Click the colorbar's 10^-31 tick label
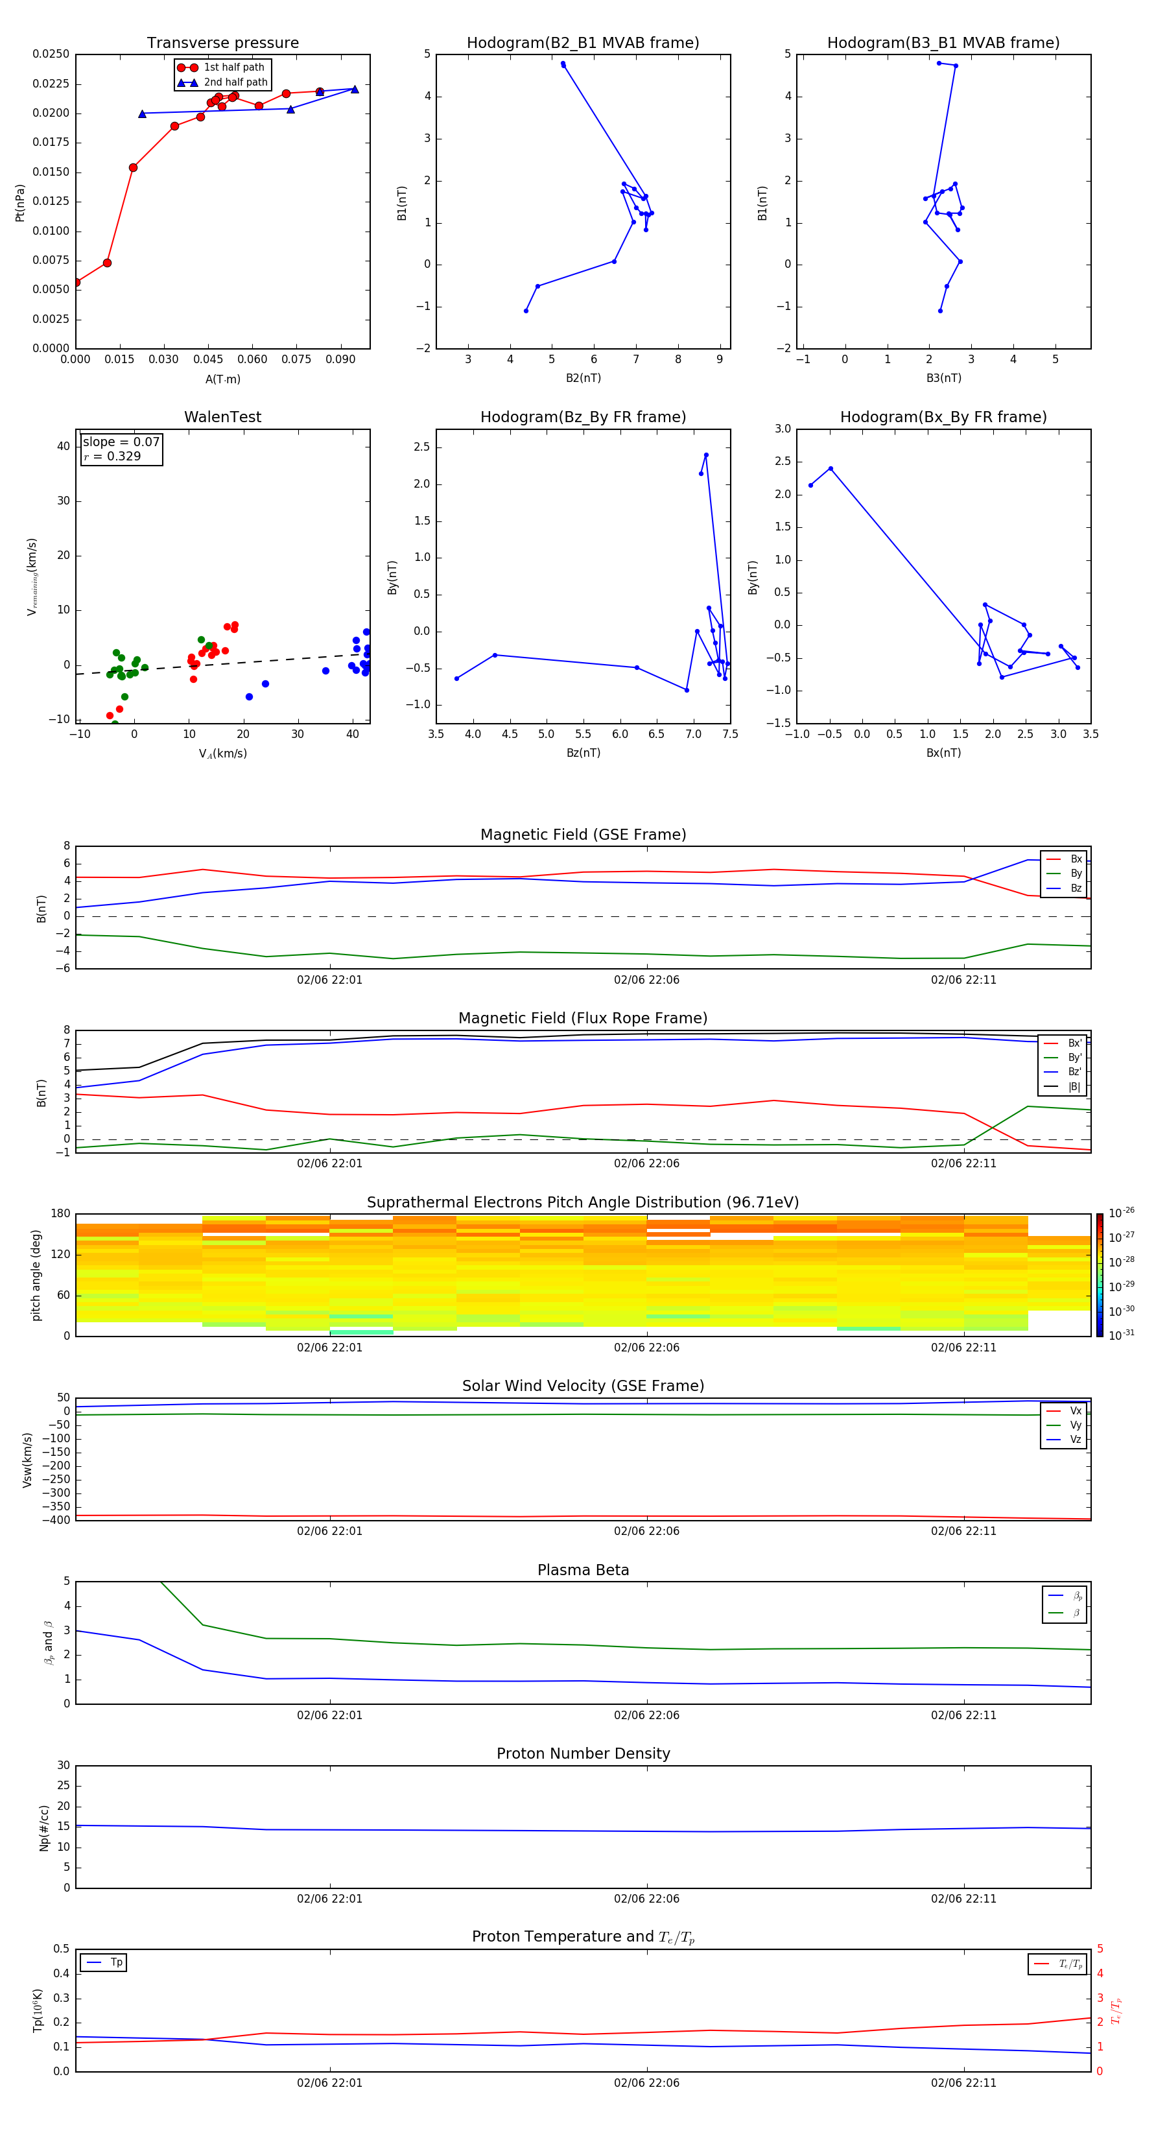Viewport: 1167px width, 2140px height. (1122, 1335)
